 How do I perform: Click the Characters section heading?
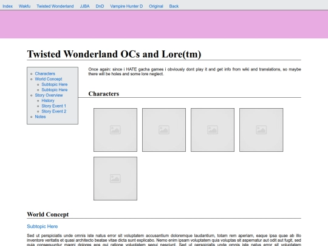point(103,94)
